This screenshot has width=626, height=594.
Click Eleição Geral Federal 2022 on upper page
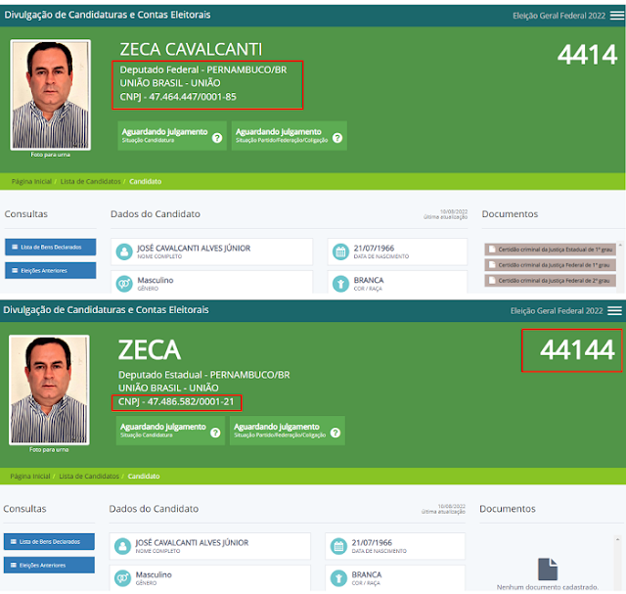pos(559,16)
